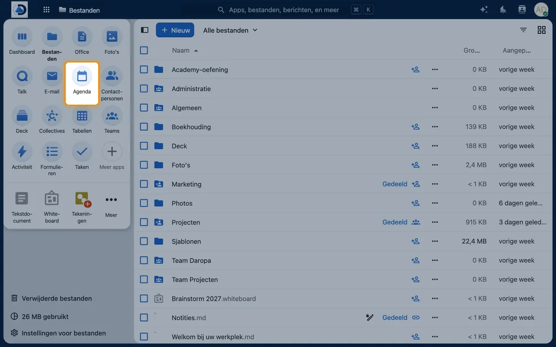Viewport: 556px width, 347px height.
Task: Open the AD user avatar menu
Action: click(x=541, y=10)
